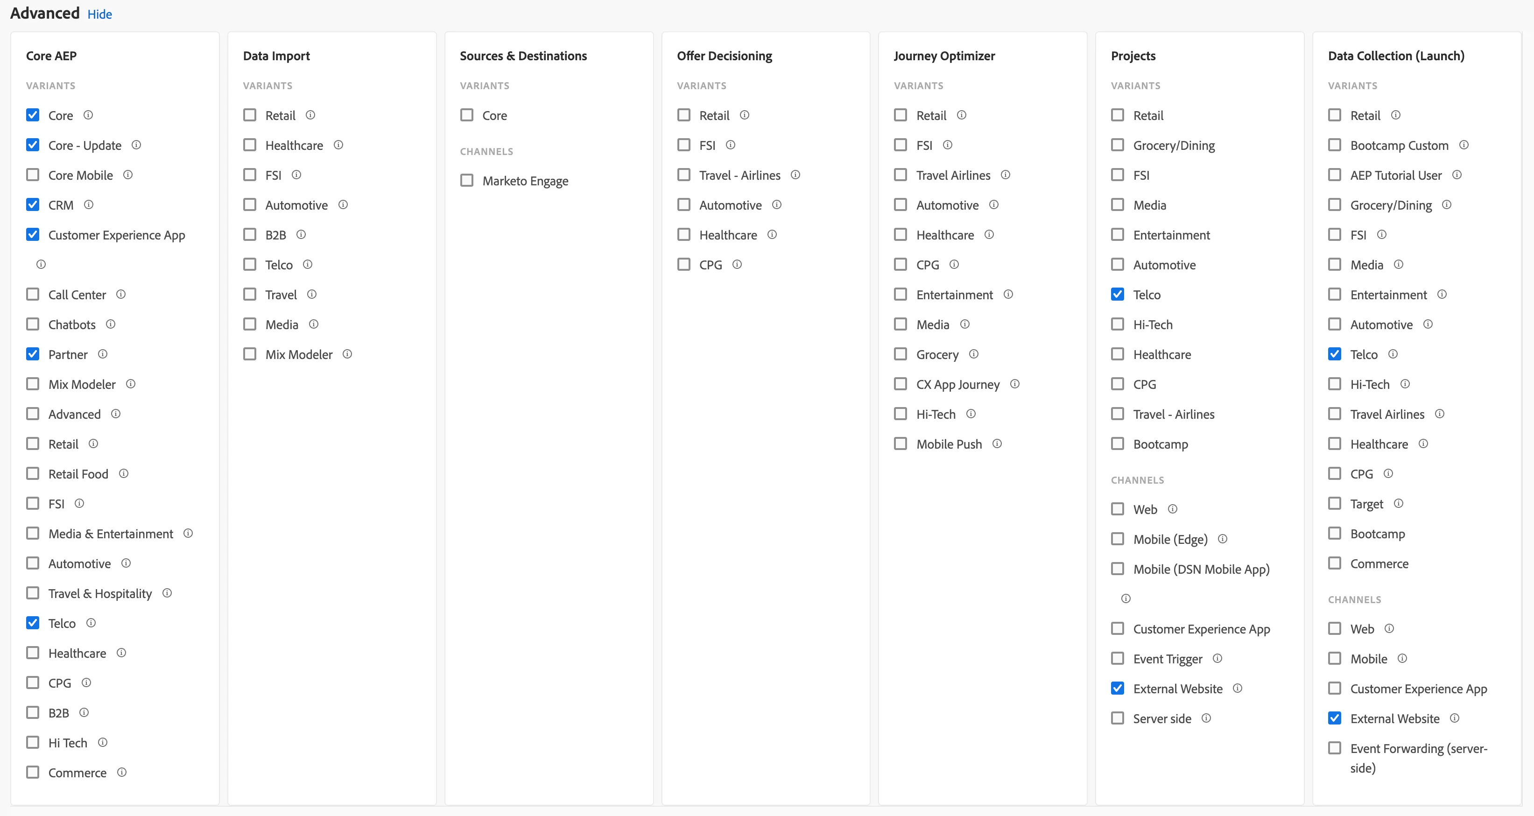Uncheck Telco in Projects variants
The height and width of the screenshot is (816, 1534).
point(1118,294)
